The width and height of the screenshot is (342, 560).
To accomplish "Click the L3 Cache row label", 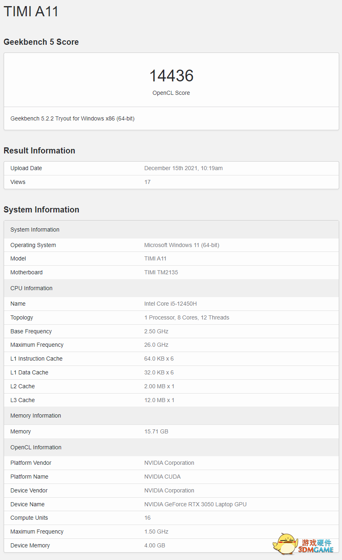I will 23,400.
